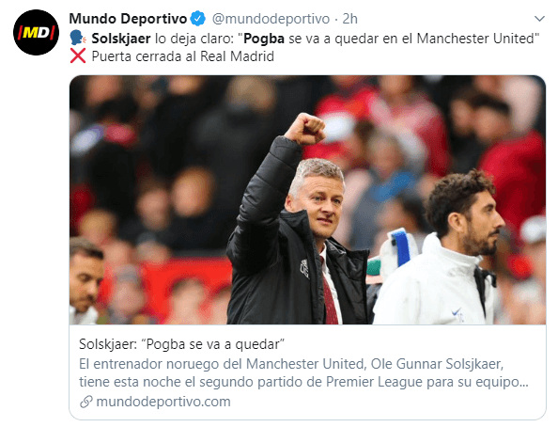Click the speaking head emoji in the tweet
Image resolution: width=558 pixels, height=427 pixels.
coord(78,38)
